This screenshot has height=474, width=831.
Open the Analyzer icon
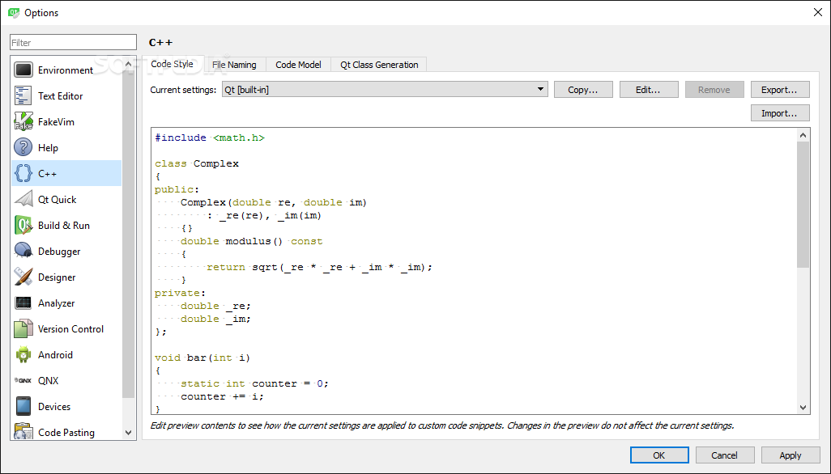coord(23,303)
